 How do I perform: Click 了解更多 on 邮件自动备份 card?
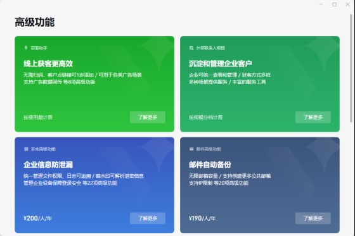click(x=313, y=218)
